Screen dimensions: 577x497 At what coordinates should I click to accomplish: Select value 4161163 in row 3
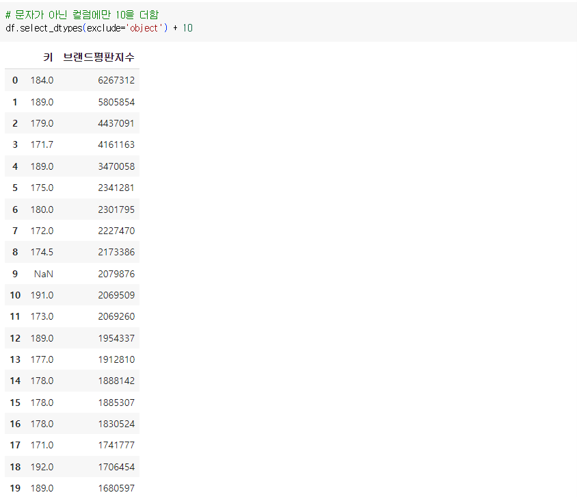pos(116,145)
